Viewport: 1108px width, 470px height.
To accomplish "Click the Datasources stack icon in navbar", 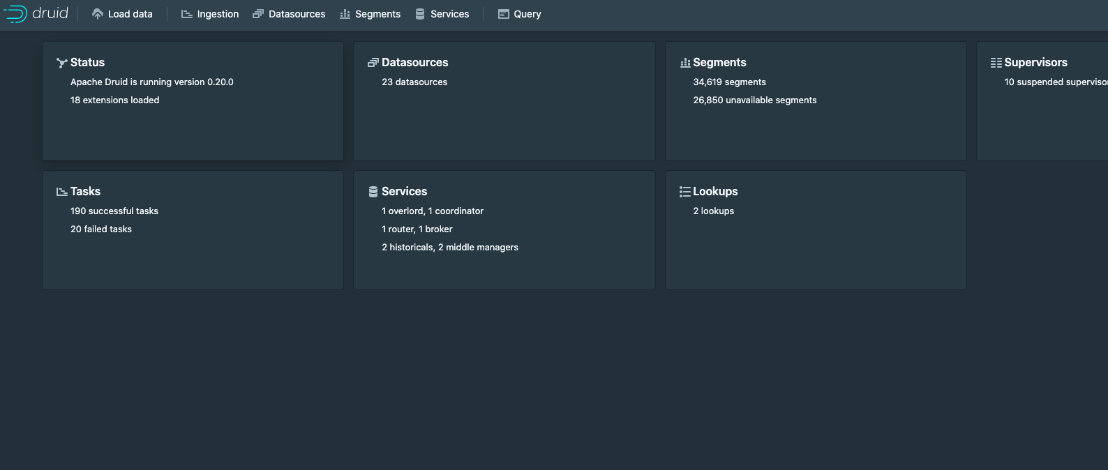I will (258, 14).
